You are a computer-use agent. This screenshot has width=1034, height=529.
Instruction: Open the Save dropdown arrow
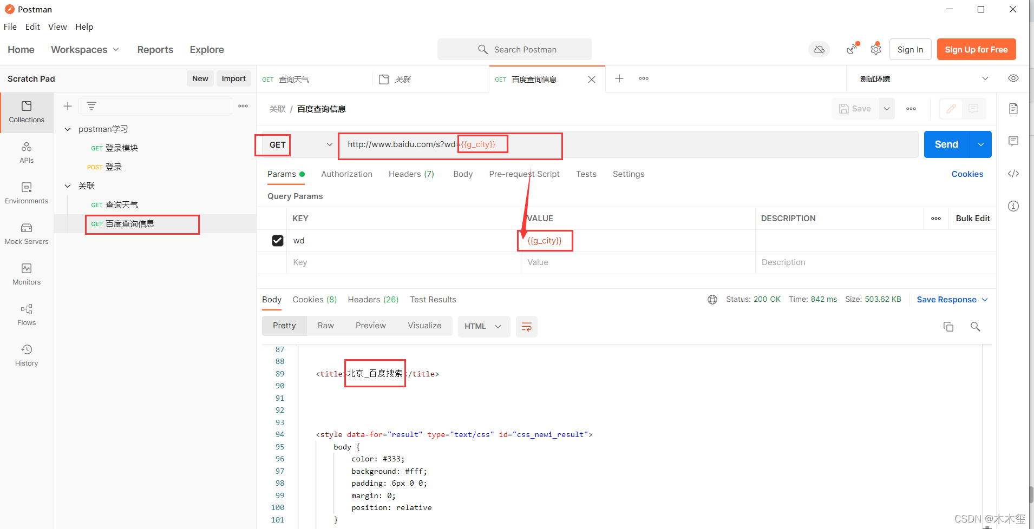887,109
